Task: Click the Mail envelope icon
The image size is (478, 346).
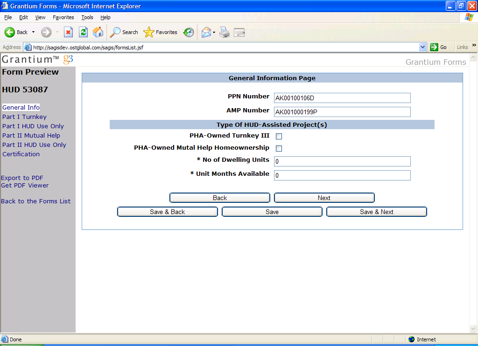Action: (206, 32)
